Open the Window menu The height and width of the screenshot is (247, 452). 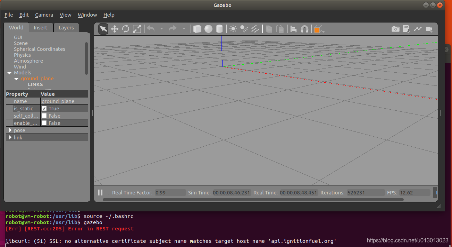(x=87, y=15)
